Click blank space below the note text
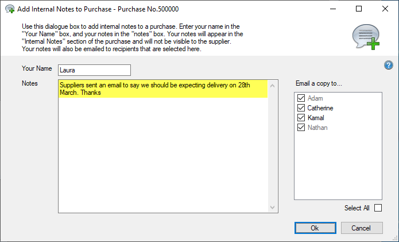 point(162,155)
